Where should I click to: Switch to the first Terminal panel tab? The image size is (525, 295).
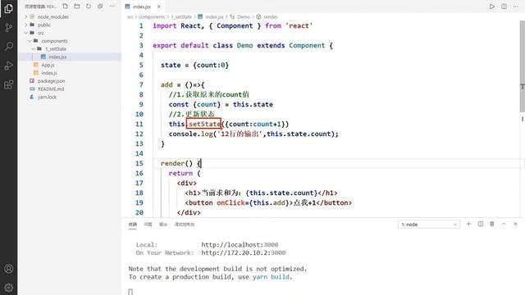click(133, 225)
